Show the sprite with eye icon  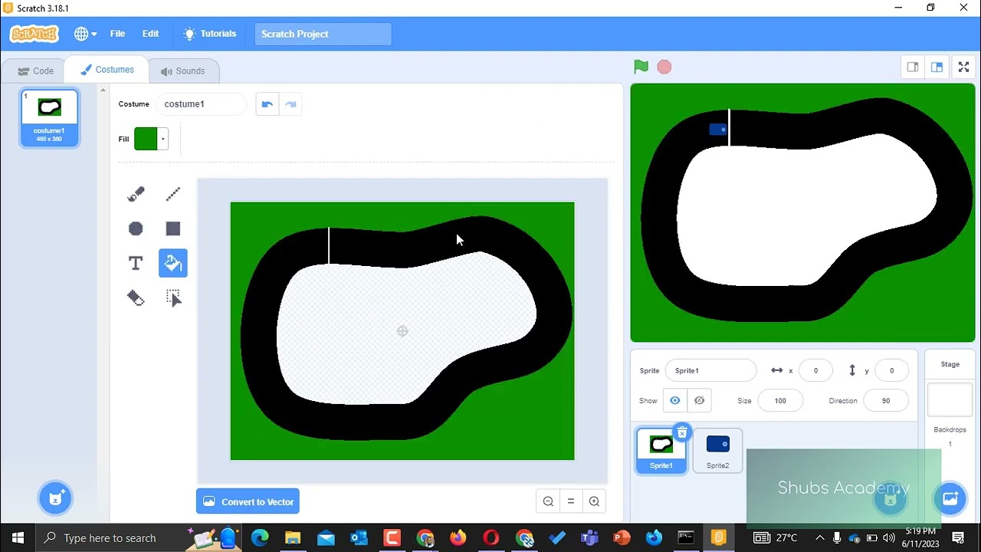point(675,400)
